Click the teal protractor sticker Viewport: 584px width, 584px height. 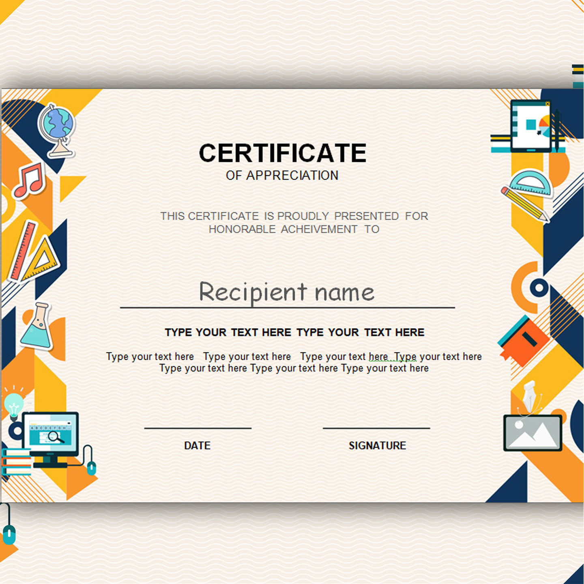pos(531,183)
